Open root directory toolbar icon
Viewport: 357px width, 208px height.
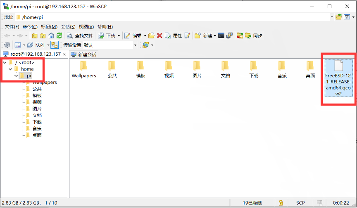(x=43, y=35)
